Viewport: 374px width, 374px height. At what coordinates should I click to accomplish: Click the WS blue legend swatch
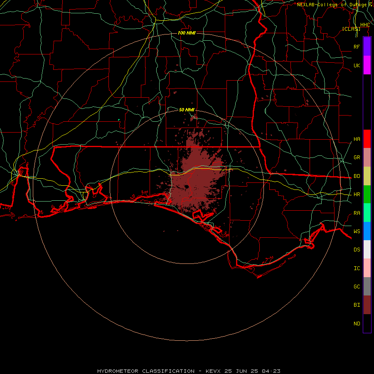(367, 231)
